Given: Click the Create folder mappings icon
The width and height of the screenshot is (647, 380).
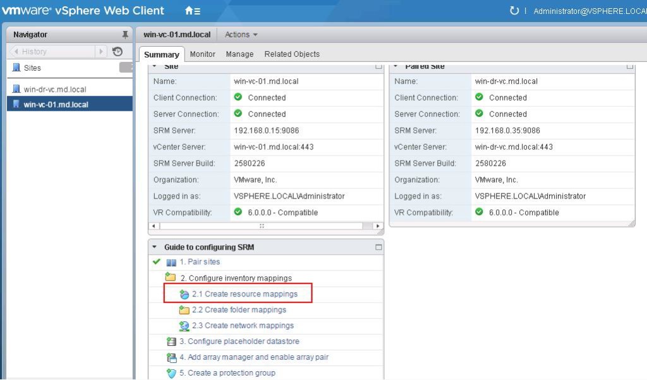Looking at the screenshot, I should [x=184, y=310].
